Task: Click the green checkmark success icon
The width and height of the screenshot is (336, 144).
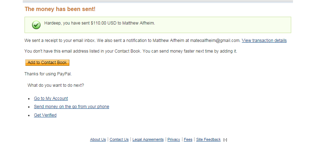Action: coord(36,25)
